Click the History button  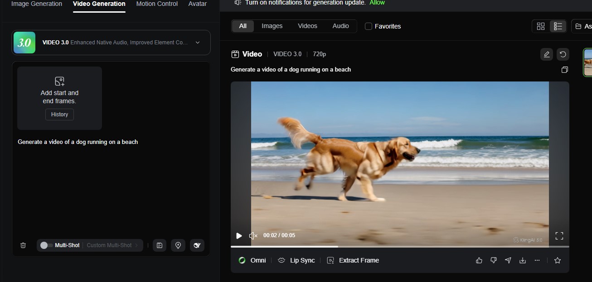(x=59, y=115)
